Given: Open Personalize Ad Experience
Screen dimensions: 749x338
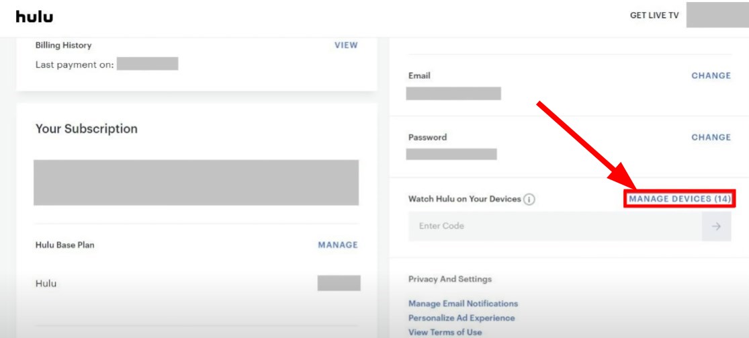Looking at the screenshot, I should click(461, 318).
